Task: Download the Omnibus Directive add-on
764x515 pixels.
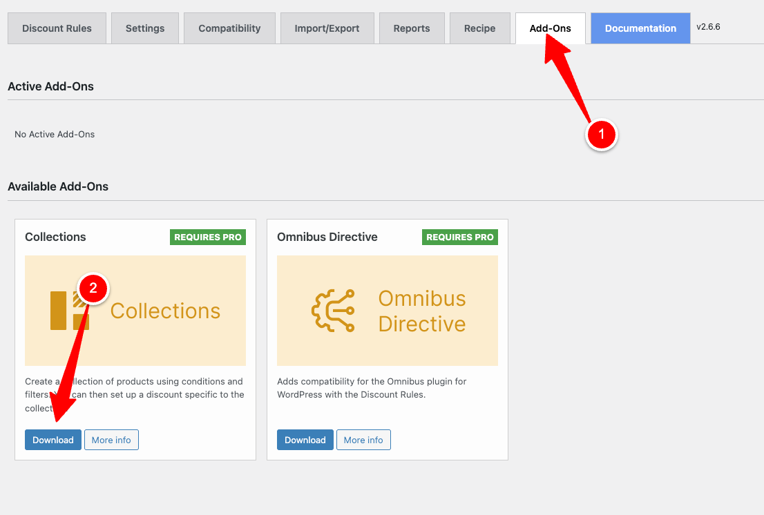Action: coord(305,440)
